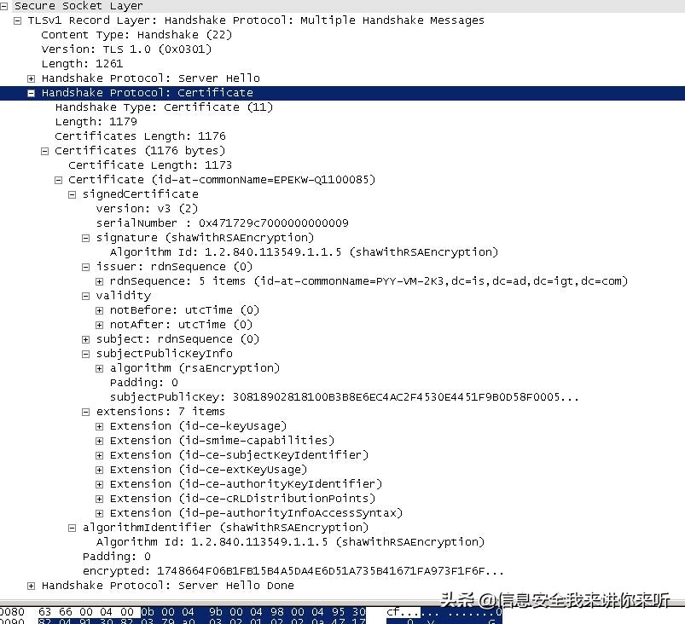Select the Content Type: Handshake (22) row

pos(136,35)
